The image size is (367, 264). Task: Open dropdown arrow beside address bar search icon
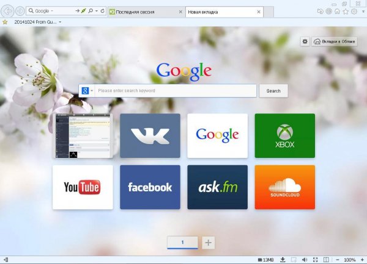pos(97,11)
